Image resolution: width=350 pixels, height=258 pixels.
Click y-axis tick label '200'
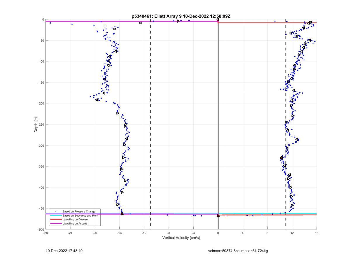pyautogui.click(x=41, y=103)
